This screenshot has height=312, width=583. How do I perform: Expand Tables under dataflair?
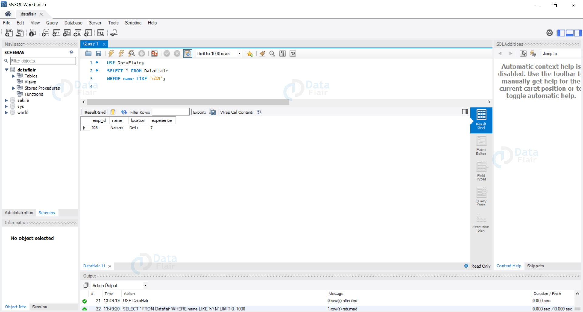[x=13, y=76]
